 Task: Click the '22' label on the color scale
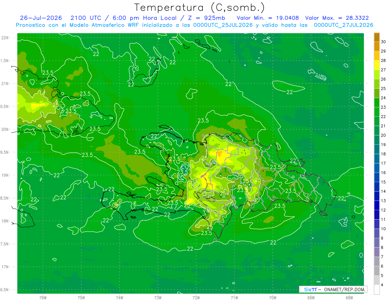[x=383, y=116]
